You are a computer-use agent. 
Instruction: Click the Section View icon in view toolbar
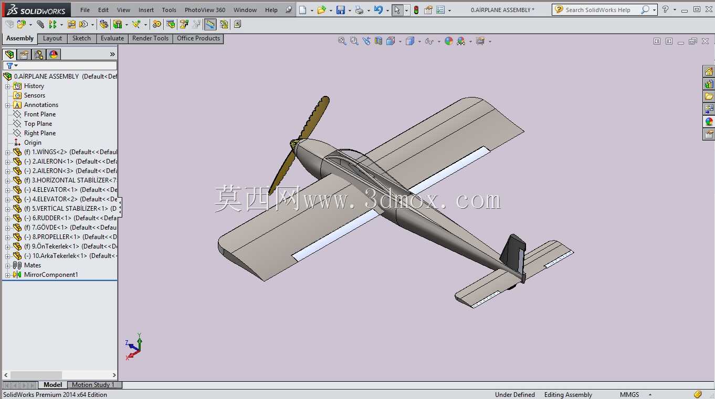click(378, 41)
